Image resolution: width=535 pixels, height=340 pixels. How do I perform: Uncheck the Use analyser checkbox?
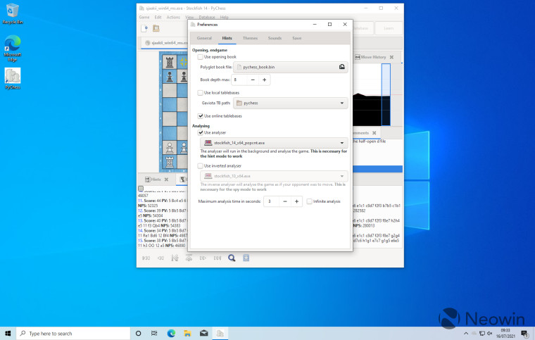coord(201,132)
